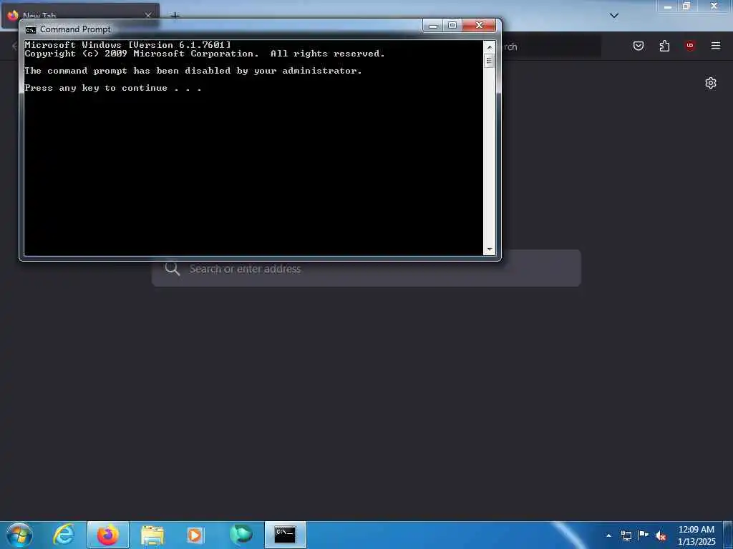Select the Command Prompt taskbar button
The image size is (733, 549).
click(285, 535)
